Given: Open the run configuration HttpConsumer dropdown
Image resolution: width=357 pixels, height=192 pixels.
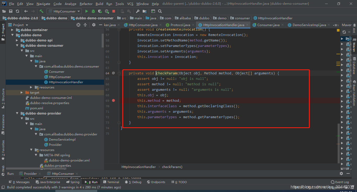Looking at the screenshot, I should point(64,11).
